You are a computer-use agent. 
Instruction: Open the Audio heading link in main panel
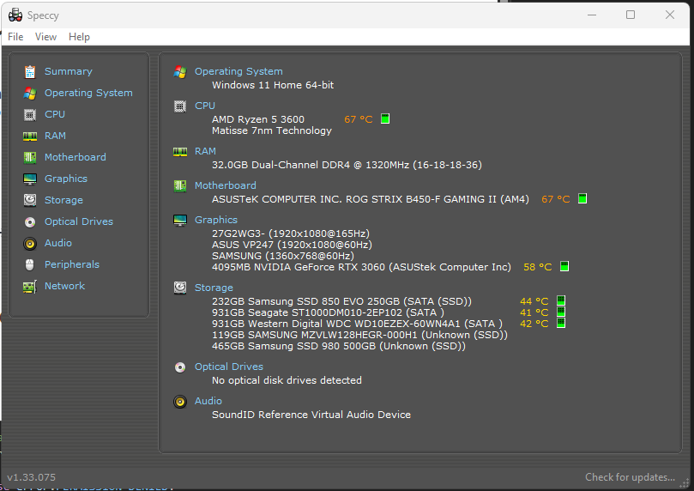(x=208, y=401)
